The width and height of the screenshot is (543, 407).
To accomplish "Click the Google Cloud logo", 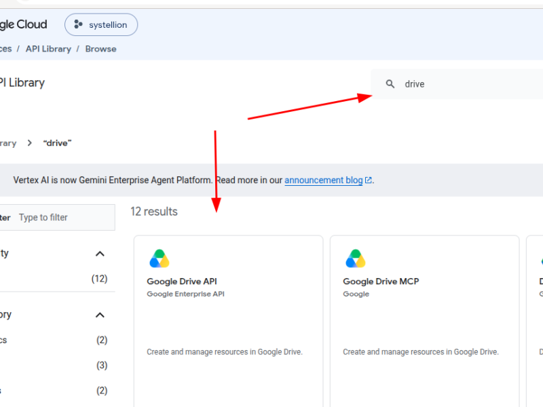I will 24,24.
